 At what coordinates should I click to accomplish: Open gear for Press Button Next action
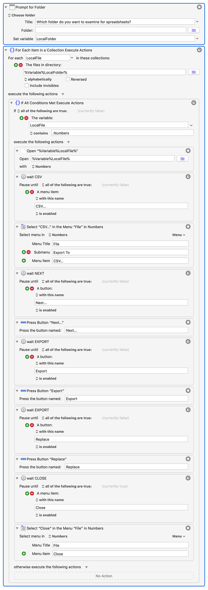(x=188, y=322)
